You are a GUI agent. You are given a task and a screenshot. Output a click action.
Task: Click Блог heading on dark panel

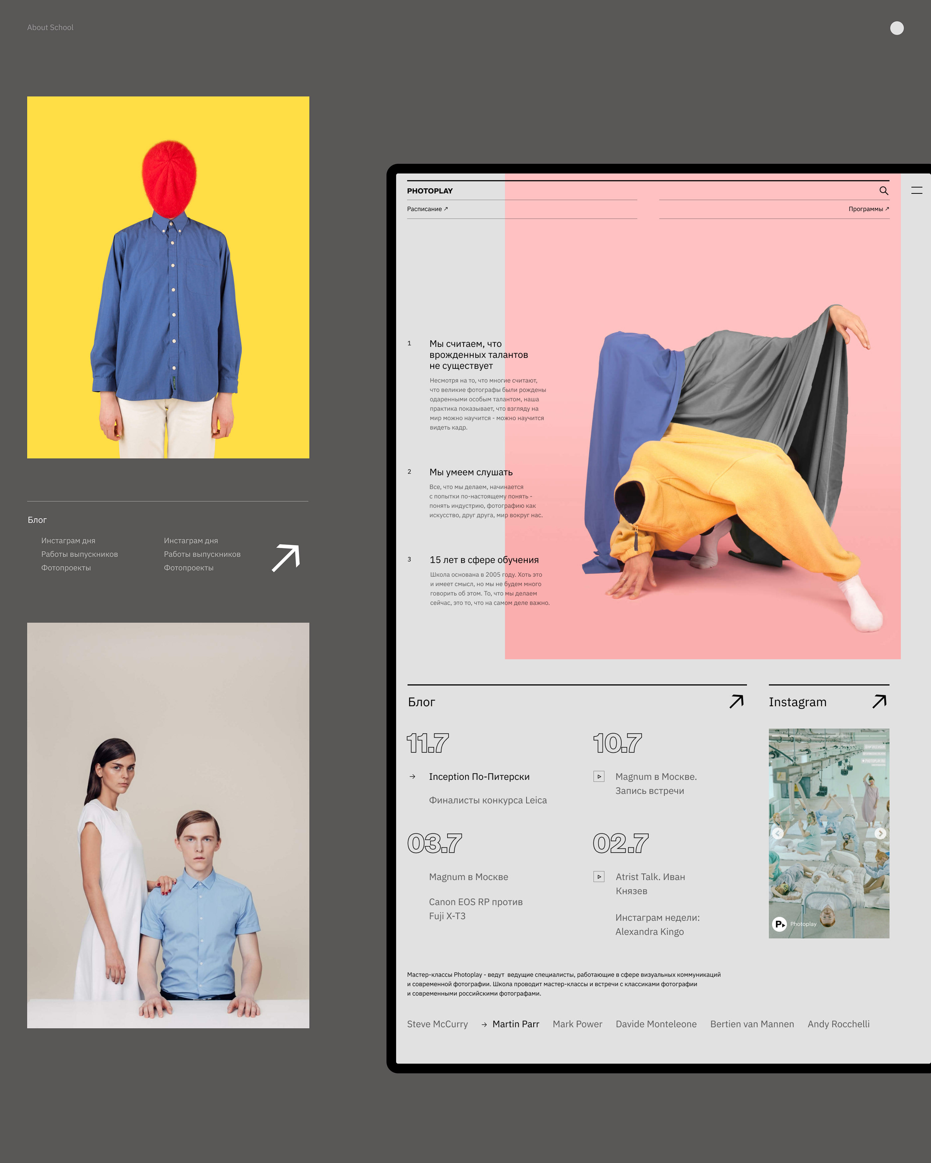pos(37,519)
